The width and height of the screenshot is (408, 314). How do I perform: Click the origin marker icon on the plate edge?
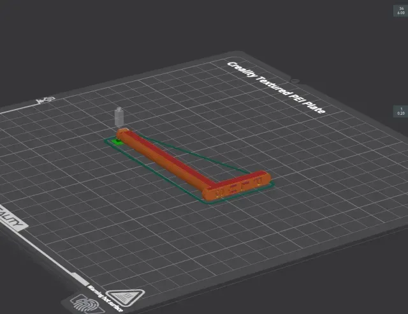pos(47,100)
